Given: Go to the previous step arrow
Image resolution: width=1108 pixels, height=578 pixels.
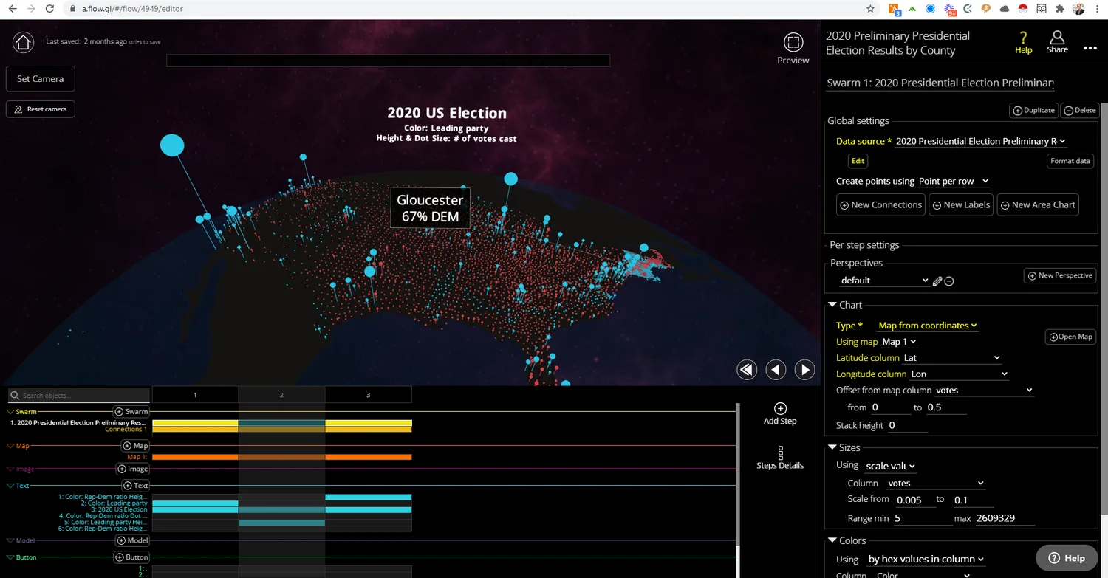Looking at the screenshot, I should pos(776,369).
